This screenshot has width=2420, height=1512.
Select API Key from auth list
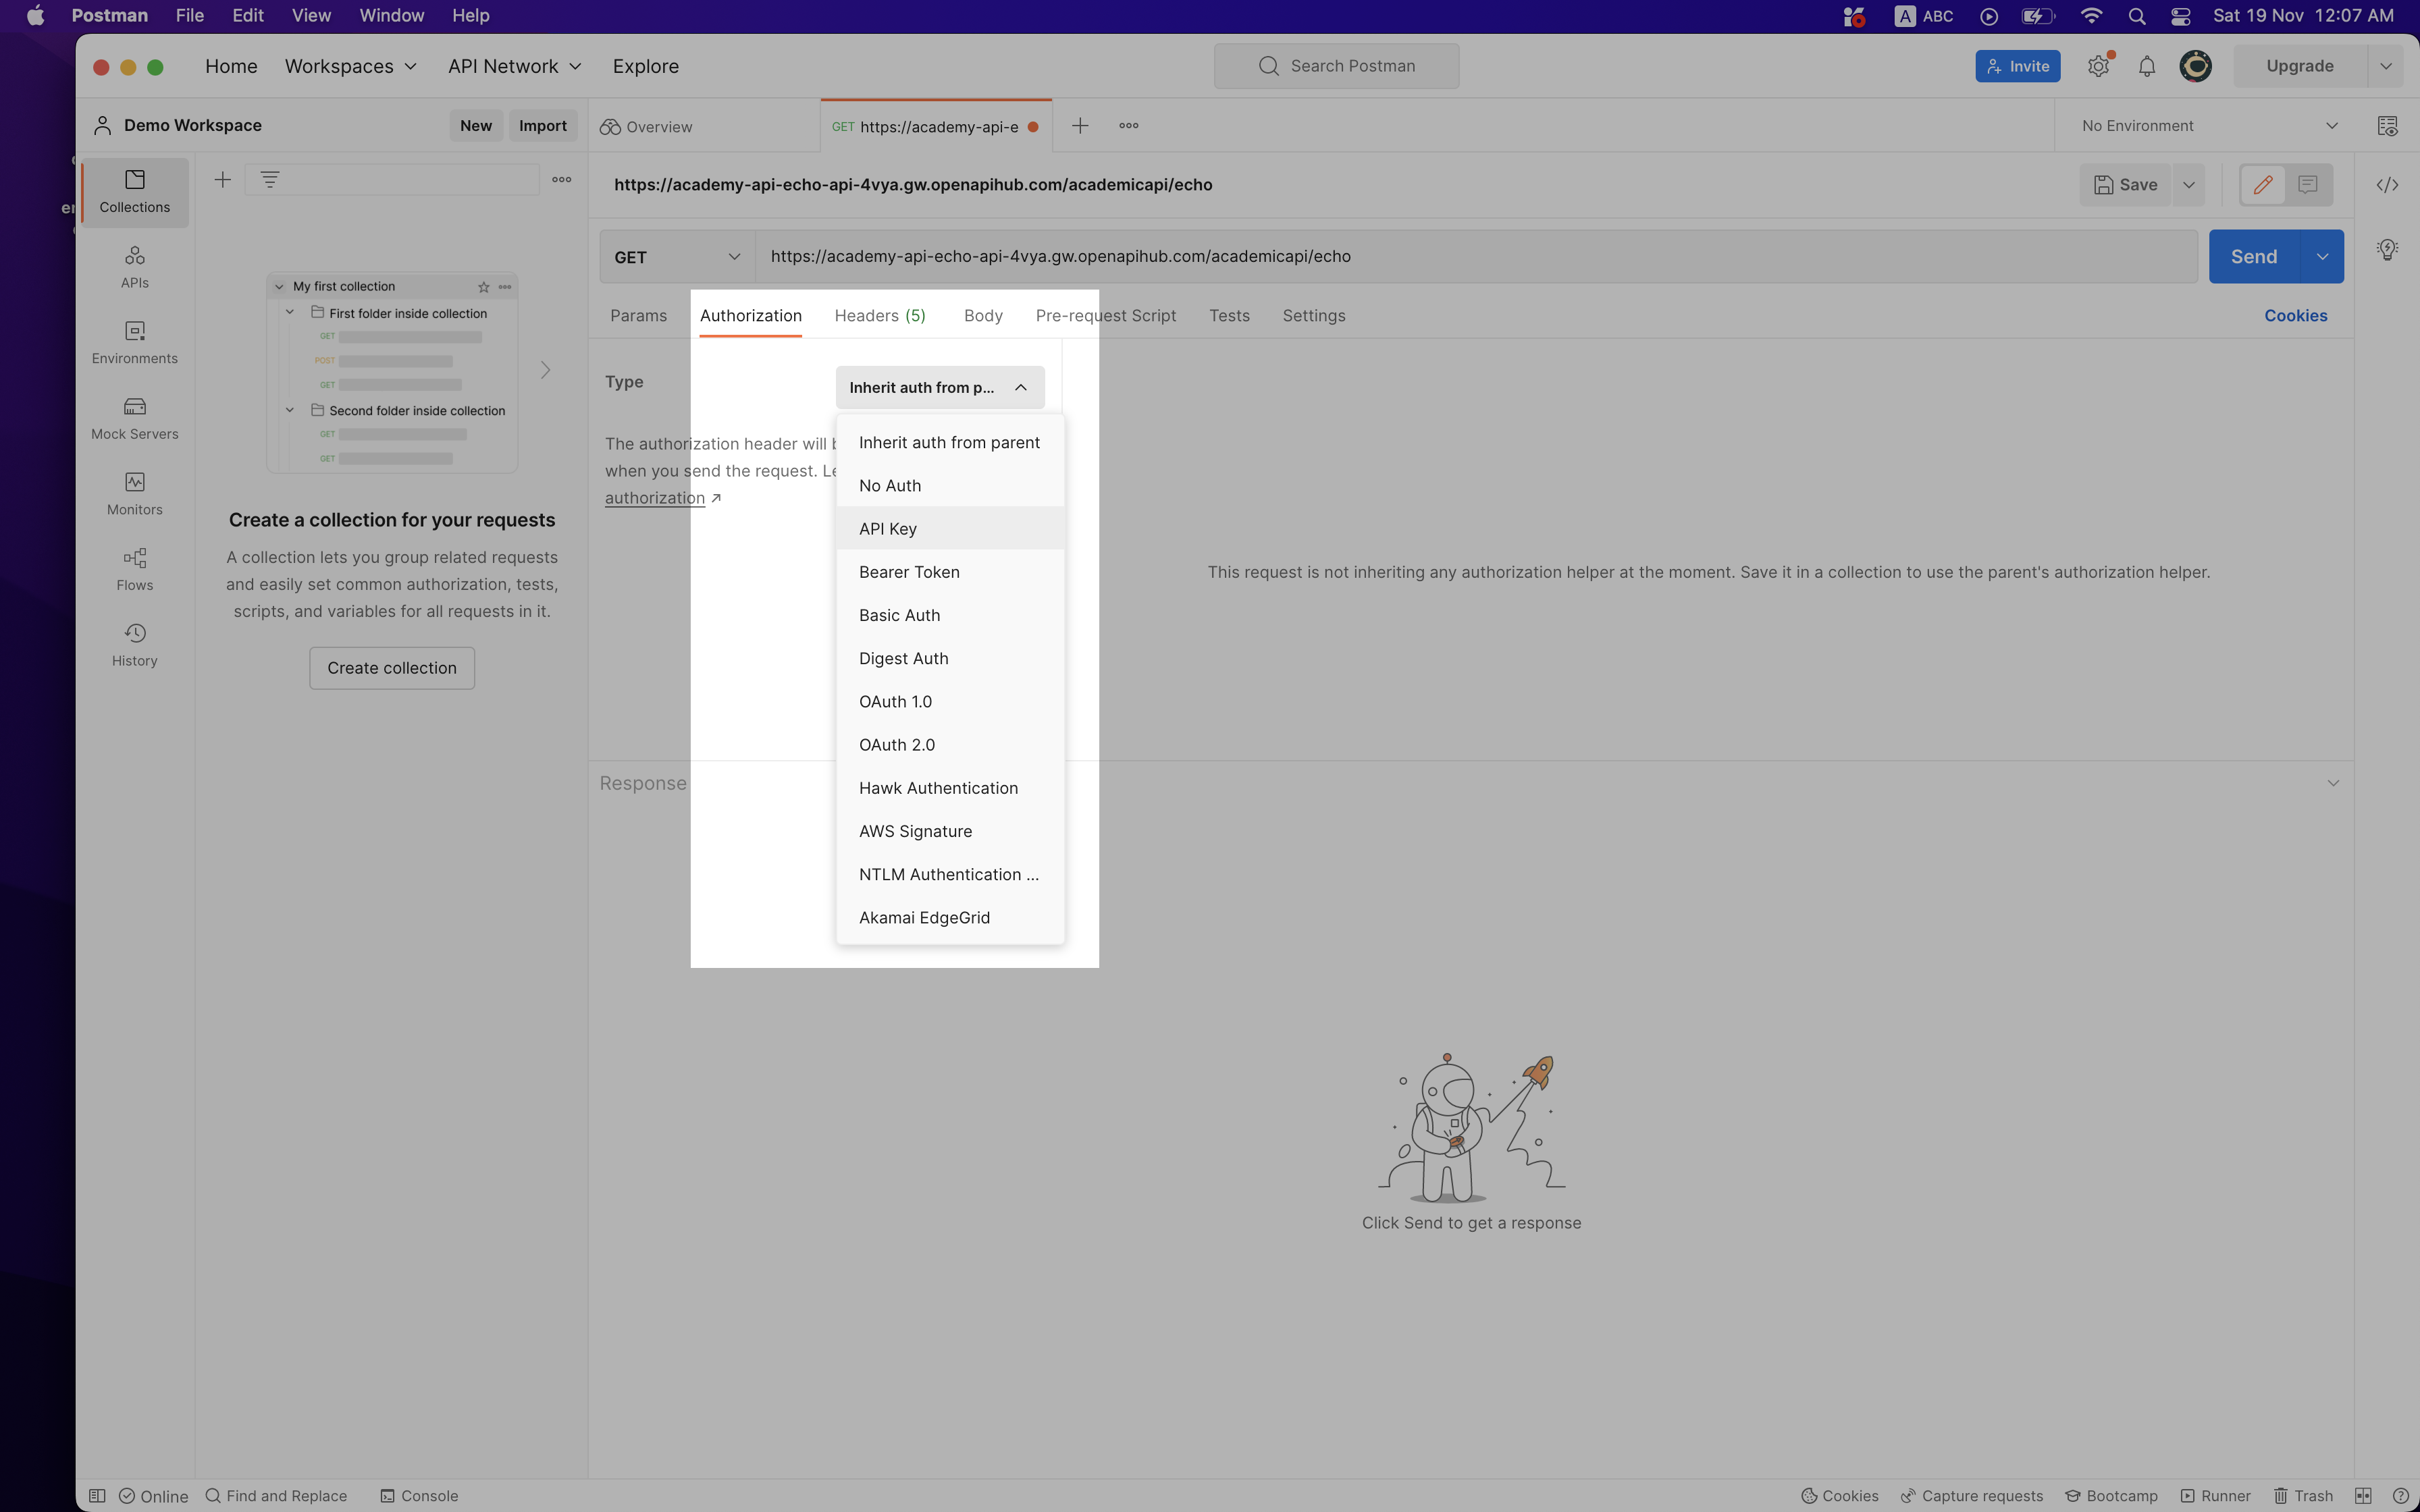(x=888, y=529)
